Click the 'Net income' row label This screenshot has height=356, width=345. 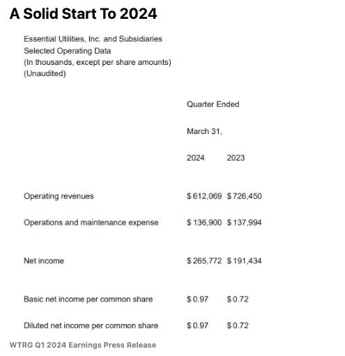click(x=44, y=260)
